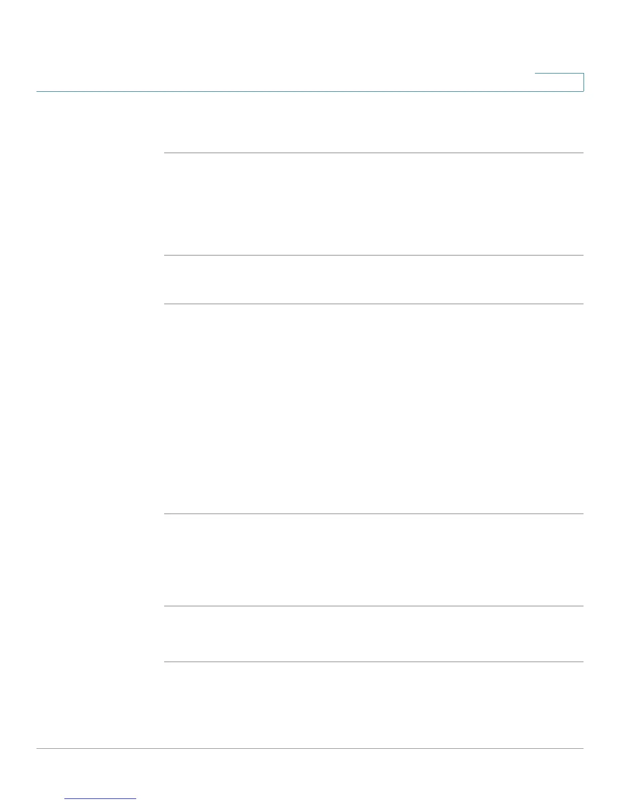Image resolution: width=620 pixels, height=803 pixels.
Task: Select the blank space below the second table
Action: point(374,705)
